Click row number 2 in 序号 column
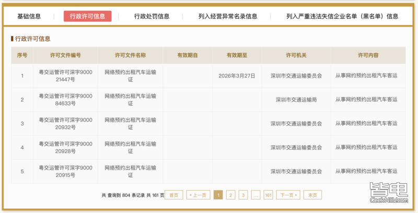This screenshot has width=418, height=213. tap(22, 100)
